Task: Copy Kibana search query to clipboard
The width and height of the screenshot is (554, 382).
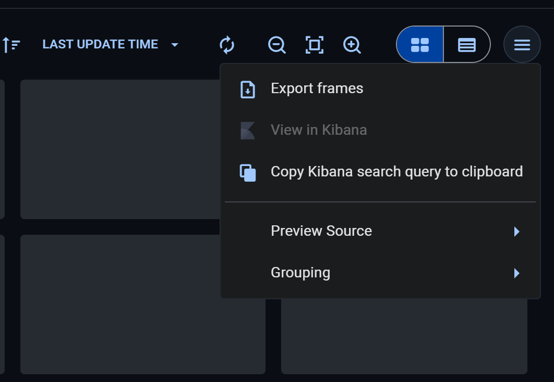Action: coord(396,172)
